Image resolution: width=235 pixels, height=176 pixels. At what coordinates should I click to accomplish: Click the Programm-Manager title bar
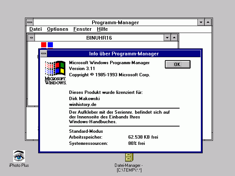pos(115,22)
